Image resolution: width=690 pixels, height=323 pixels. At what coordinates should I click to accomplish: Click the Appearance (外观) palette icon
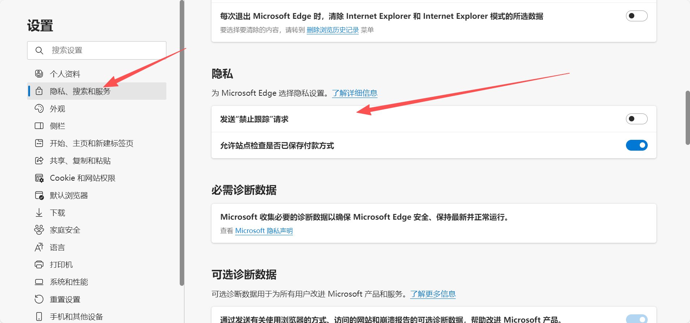click(39, 108)
